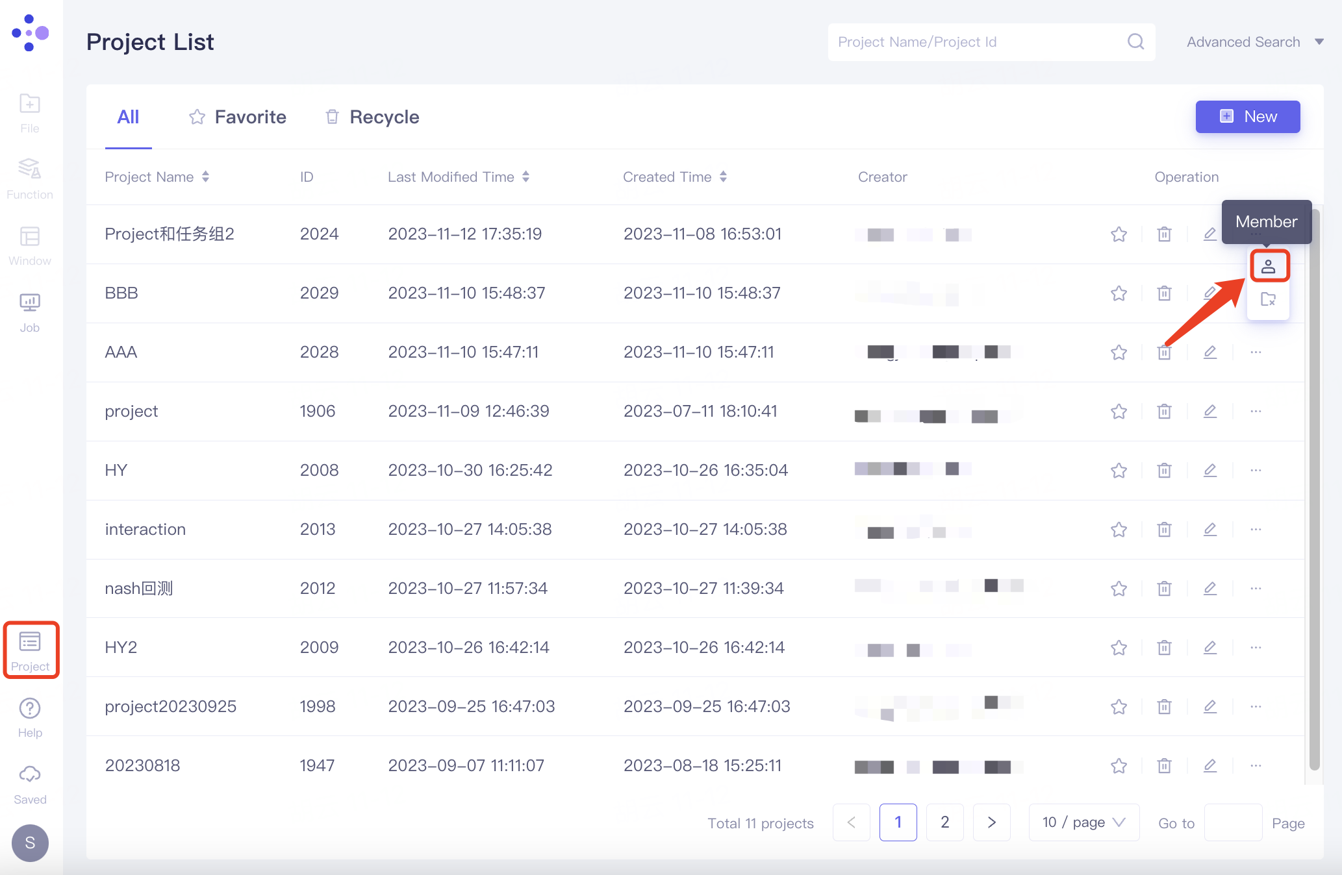
Task: Open the 10 / page size dropdown
Action: 1083,822
